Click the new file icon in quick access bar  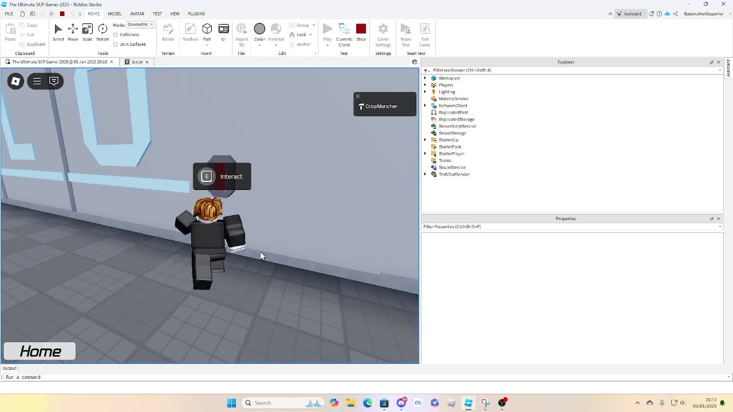(x=22, y=14)
